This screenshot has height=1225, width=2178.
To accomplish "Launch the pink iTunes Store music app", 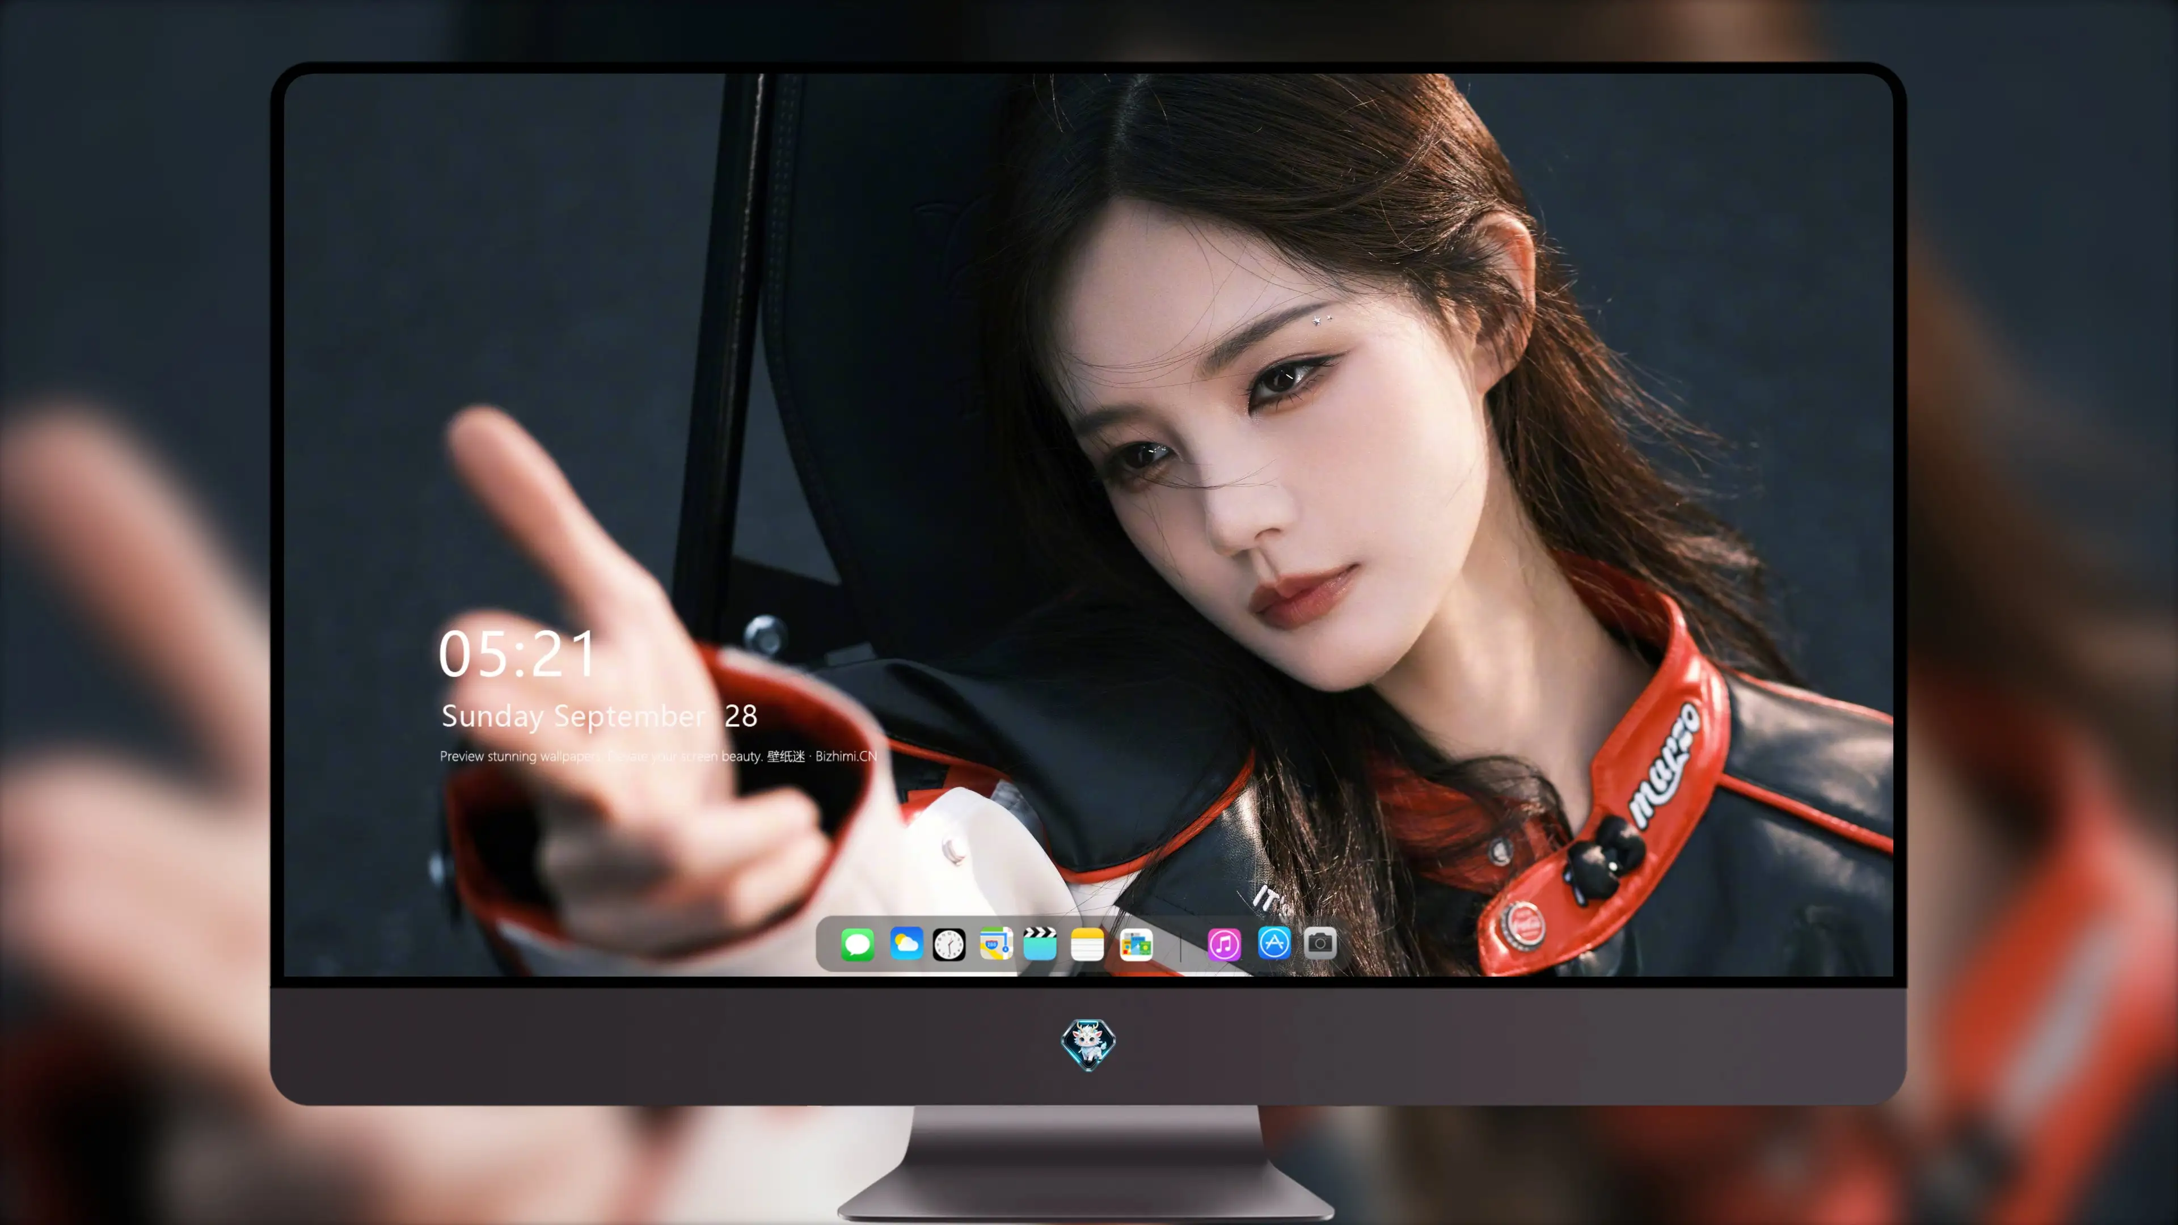I will tap(1225, 944).
